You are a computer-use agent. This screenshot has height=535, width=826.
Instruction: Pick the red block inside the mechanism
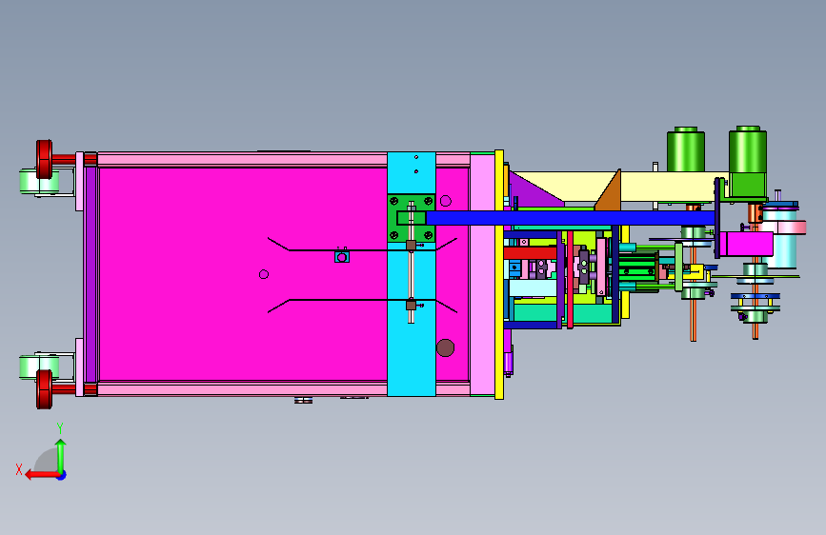coord(530,253)
